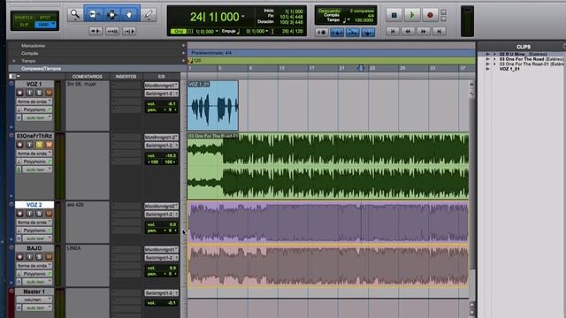The image size is (566, 318).
Task: Click the Master 1 track name
Action: 34,291
